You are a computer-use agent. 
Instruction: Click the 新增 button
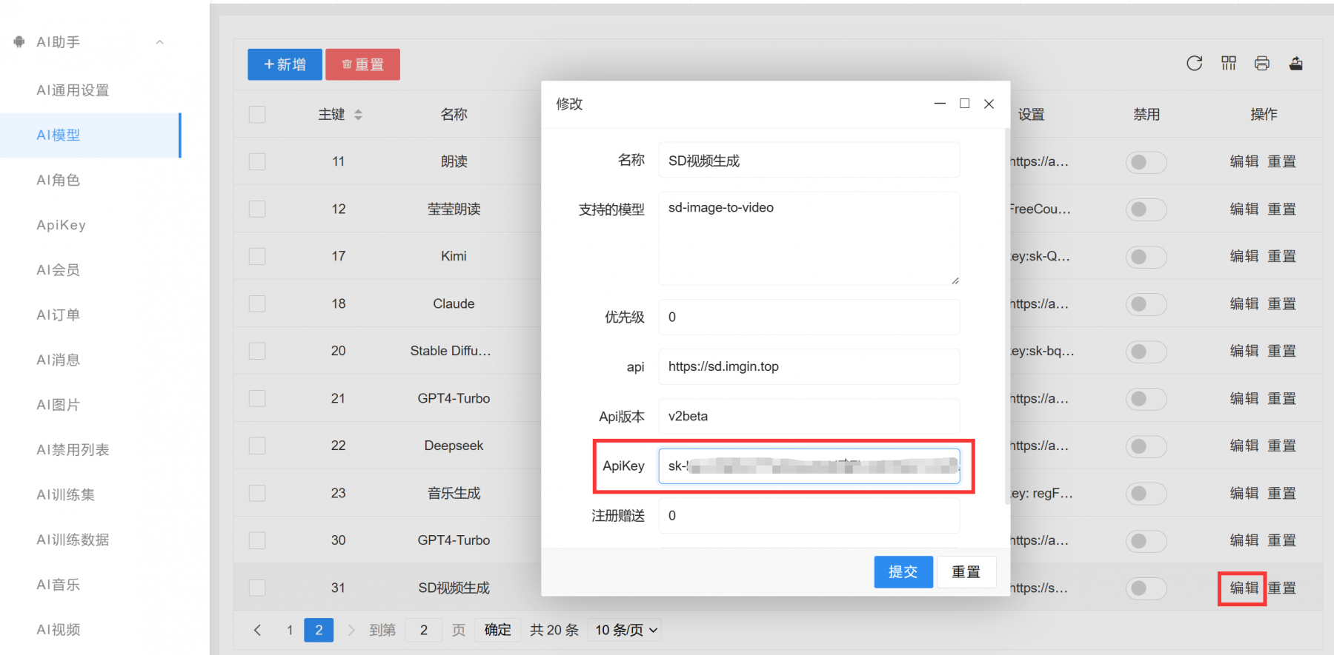[x=285, y=64]
